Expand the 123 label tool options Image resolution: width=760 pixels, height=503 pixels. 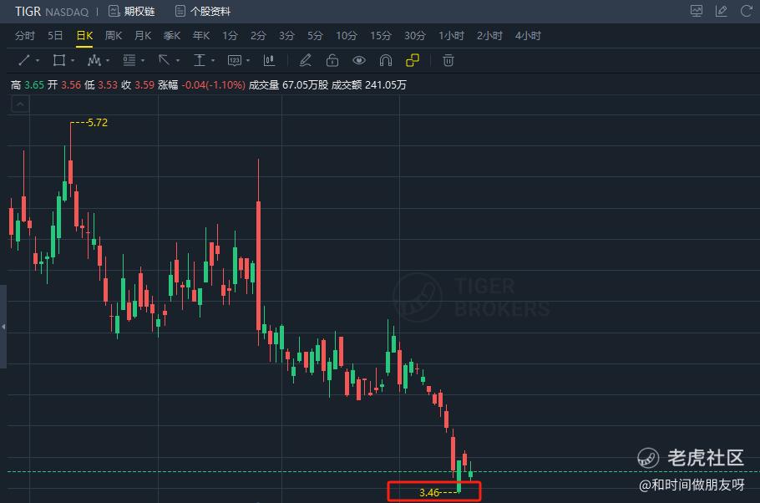click(x=248, y=61)
